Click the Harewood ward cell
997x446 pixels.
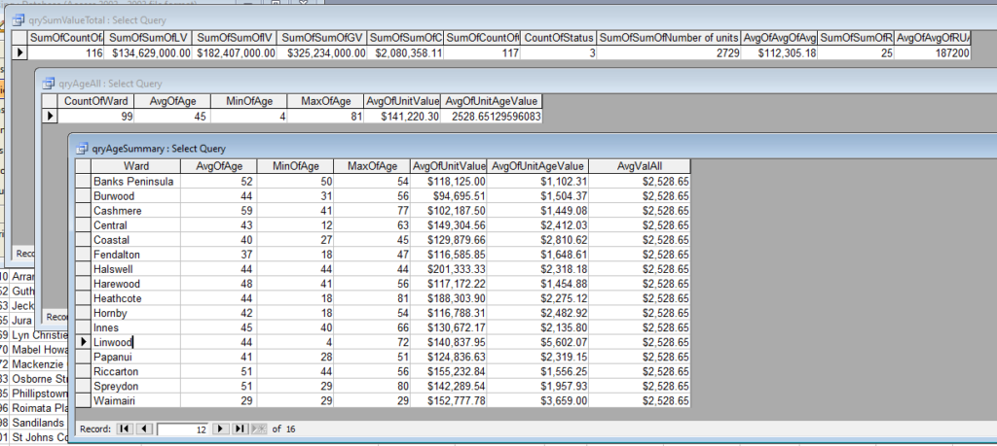coord(136,284)
